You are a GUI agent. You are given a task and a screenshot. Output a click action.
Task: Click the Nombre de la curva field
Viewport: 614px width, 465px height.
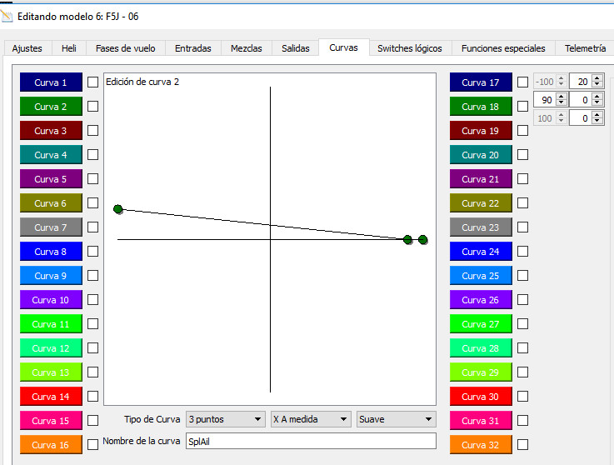pos(311,442)
